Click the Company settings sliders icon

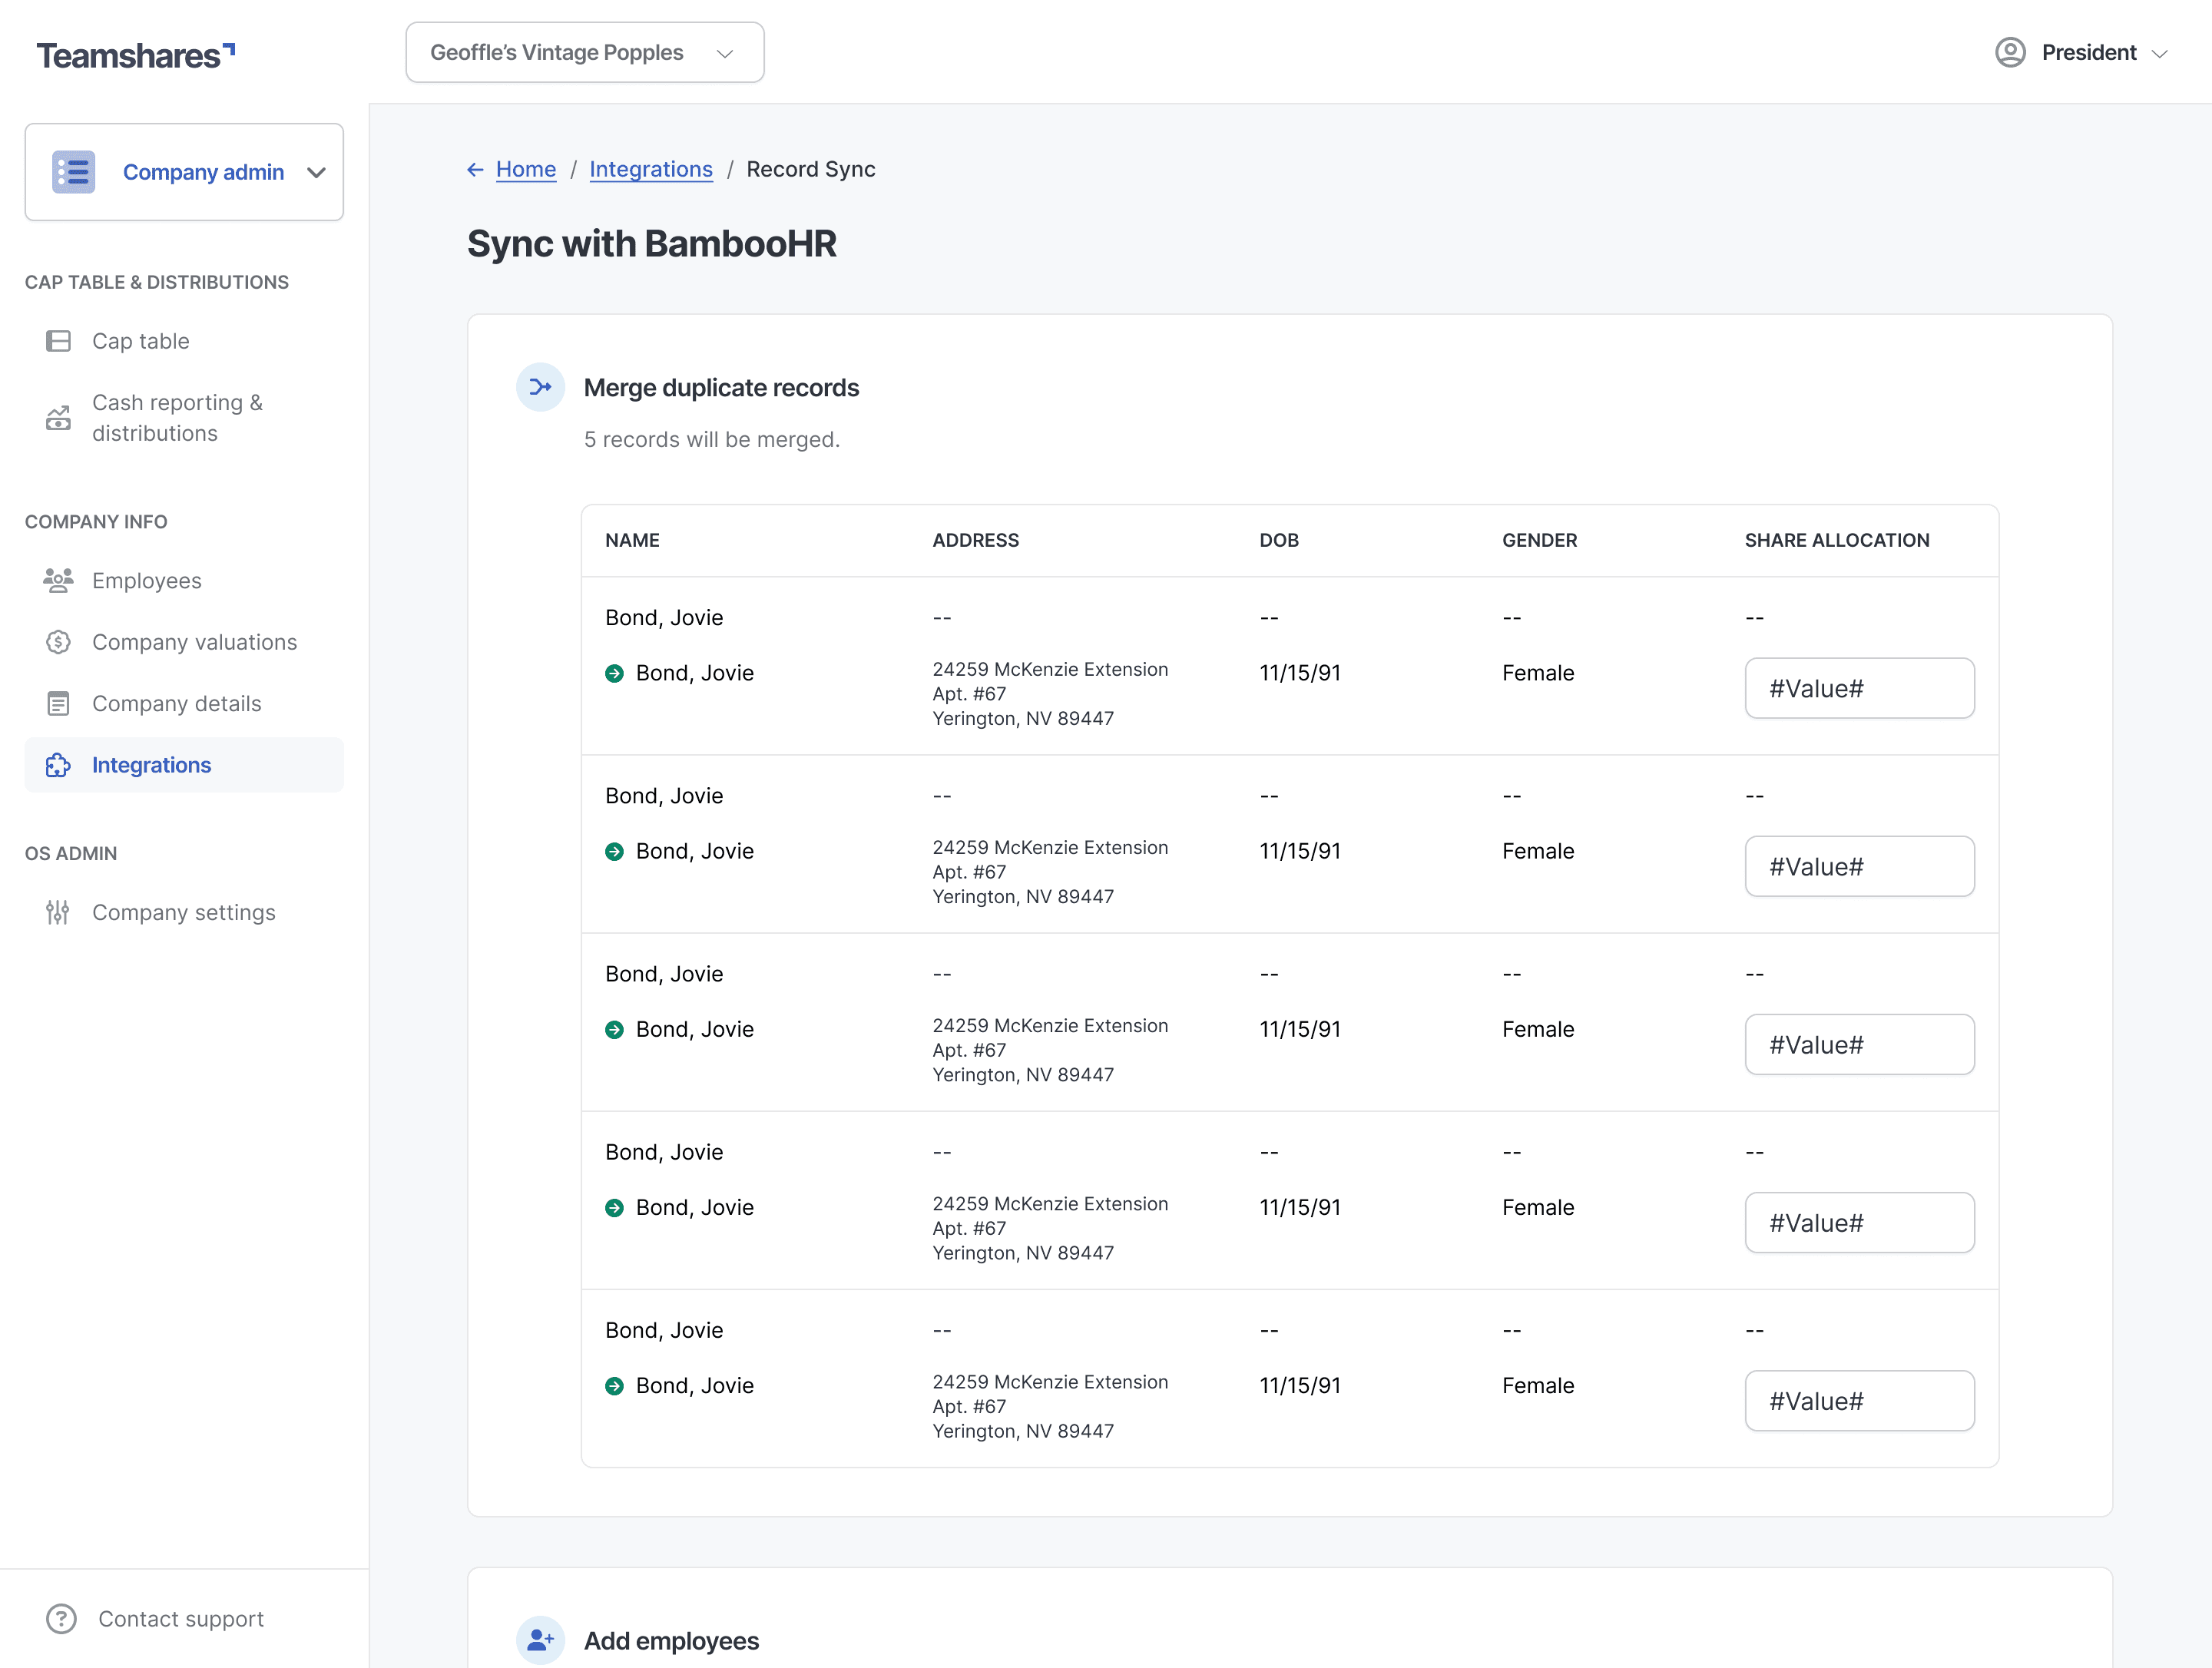click(58, 912)
